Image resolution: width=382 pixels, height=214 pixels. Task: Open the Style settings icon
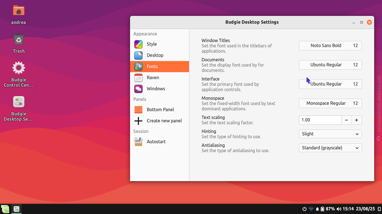(x=138, y=44)
